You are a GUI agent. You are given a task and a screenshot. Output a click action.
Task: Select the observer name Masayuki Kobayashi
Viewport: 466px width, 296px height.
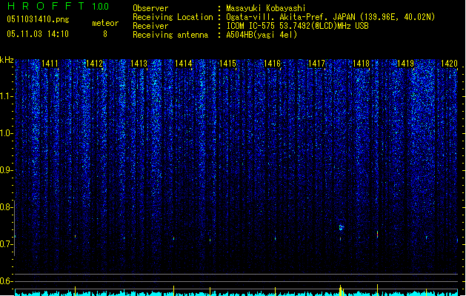click(x=266, y=8)
